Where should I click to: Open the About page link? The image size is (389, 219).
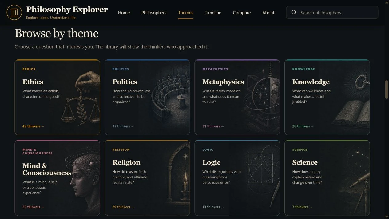coord(268,13)
